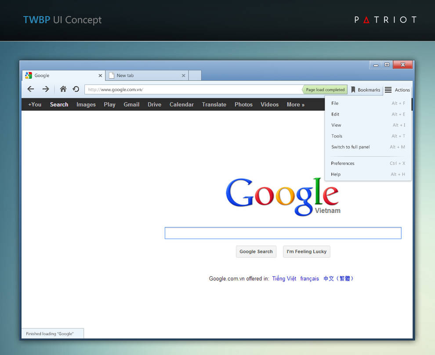Go forward with the right arrow icon
This screenshot has height=355, width=435.
(x=46, y=89)
